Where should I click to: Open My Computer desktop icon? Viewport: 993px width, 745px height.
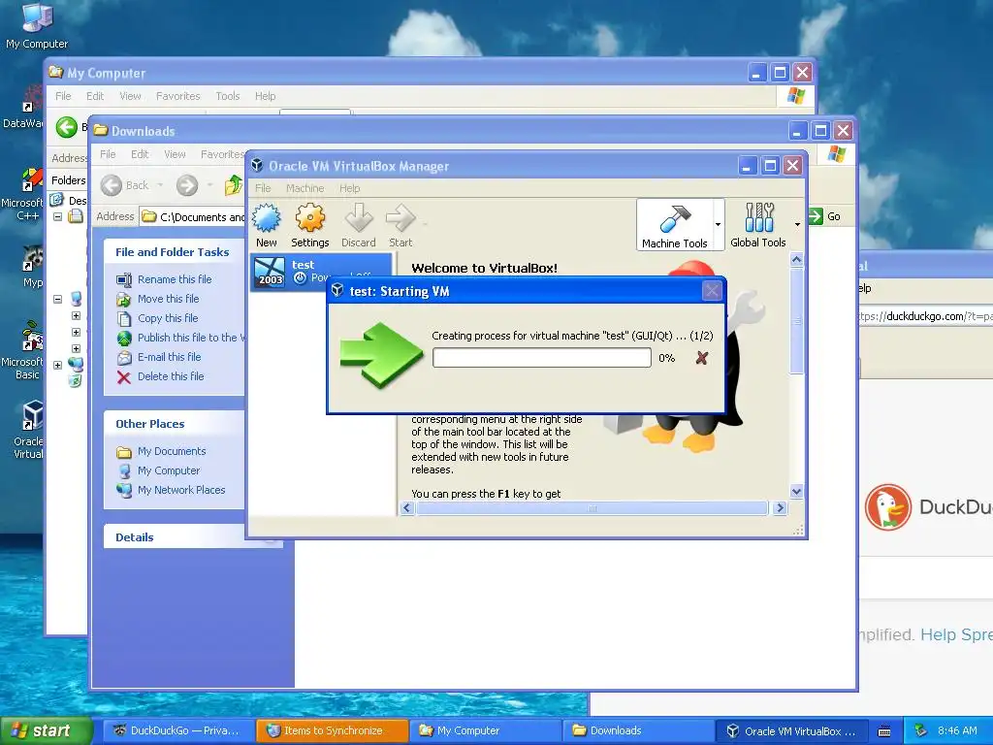37,25
